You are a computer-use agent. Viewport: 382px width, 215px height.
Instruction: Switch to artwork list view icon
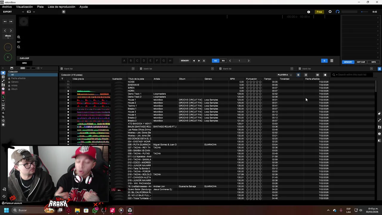(306, 75)
